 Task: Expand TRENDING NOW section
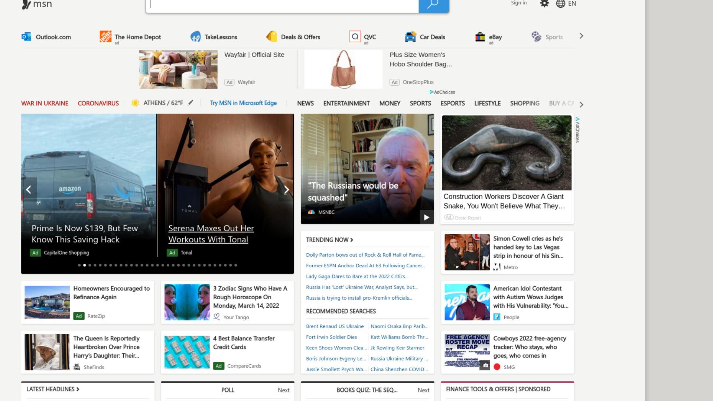pos(329,240)
